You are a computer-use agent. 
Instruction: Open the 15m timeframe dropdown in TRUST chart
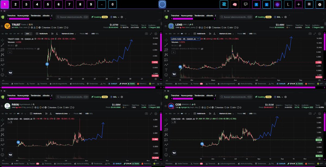(x=28, y=34)
